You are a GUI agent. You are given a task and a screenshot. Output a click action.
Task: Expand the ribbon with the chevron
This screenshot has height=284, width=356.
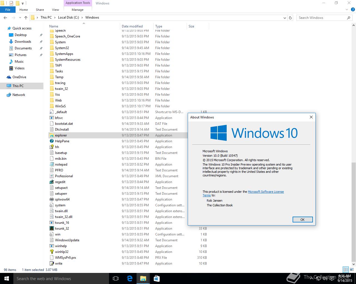pos(347,10)
